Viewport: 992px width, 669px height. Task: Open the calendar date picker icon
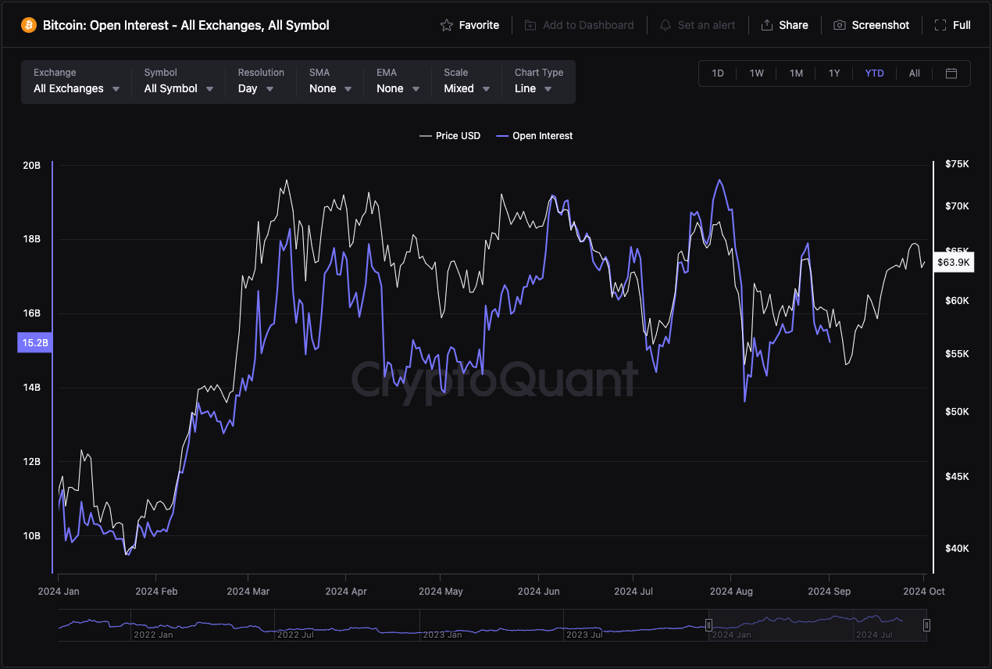coord(951,73)
